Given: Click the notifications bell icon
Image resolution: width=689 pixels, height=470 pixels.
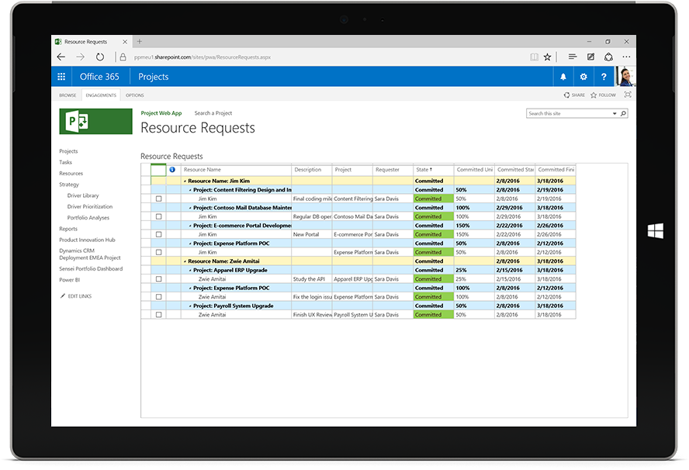Looking at the screenshot, I should coord(563,76).
